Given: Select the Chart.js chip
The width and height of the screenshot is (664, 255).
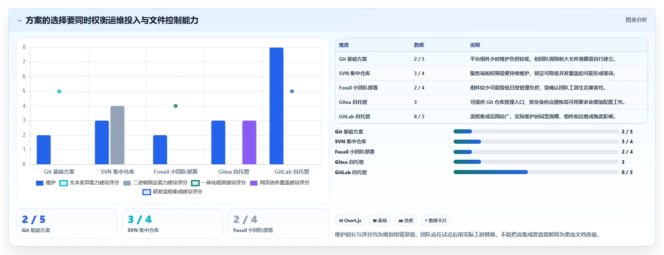Looking at the screenshot, I should pyautogui.click(x=350, y=221).
